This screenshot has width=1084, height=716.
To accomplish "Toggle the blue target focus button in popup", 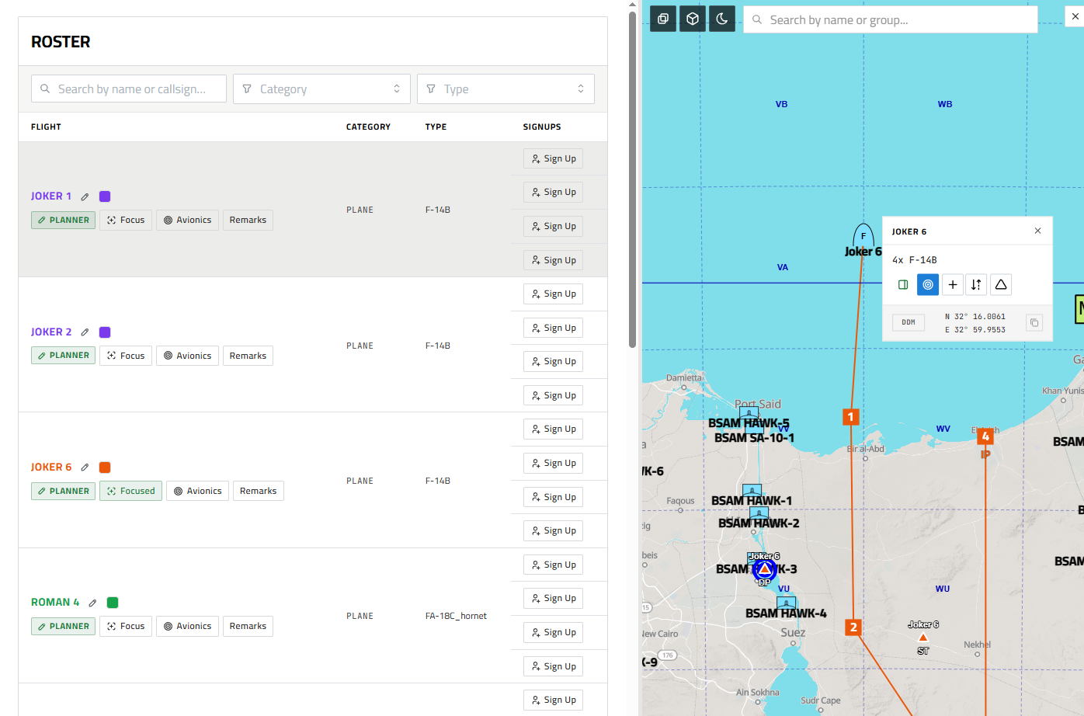I will [x=928, y=285].
